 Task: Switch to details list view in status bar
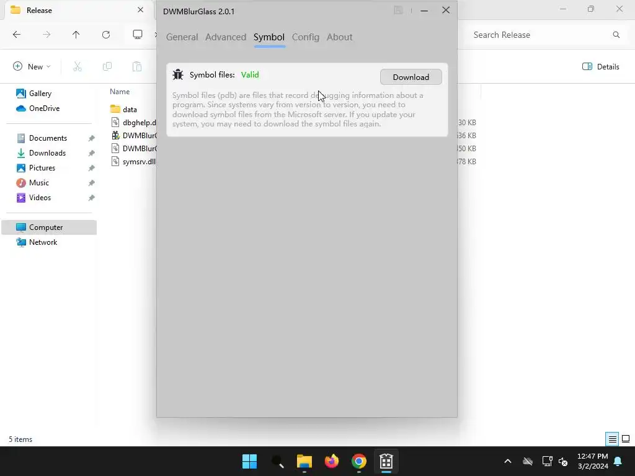612,439
